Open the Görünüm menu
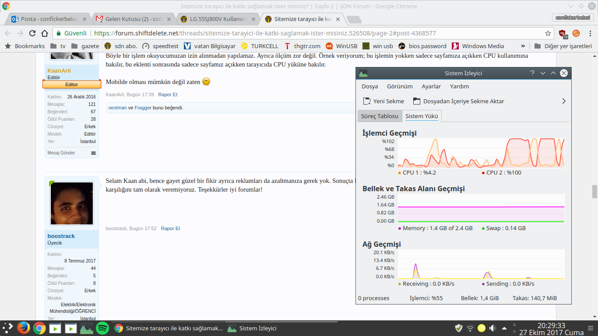This screenshot has width=598, height=336. [x=400, y=86]
